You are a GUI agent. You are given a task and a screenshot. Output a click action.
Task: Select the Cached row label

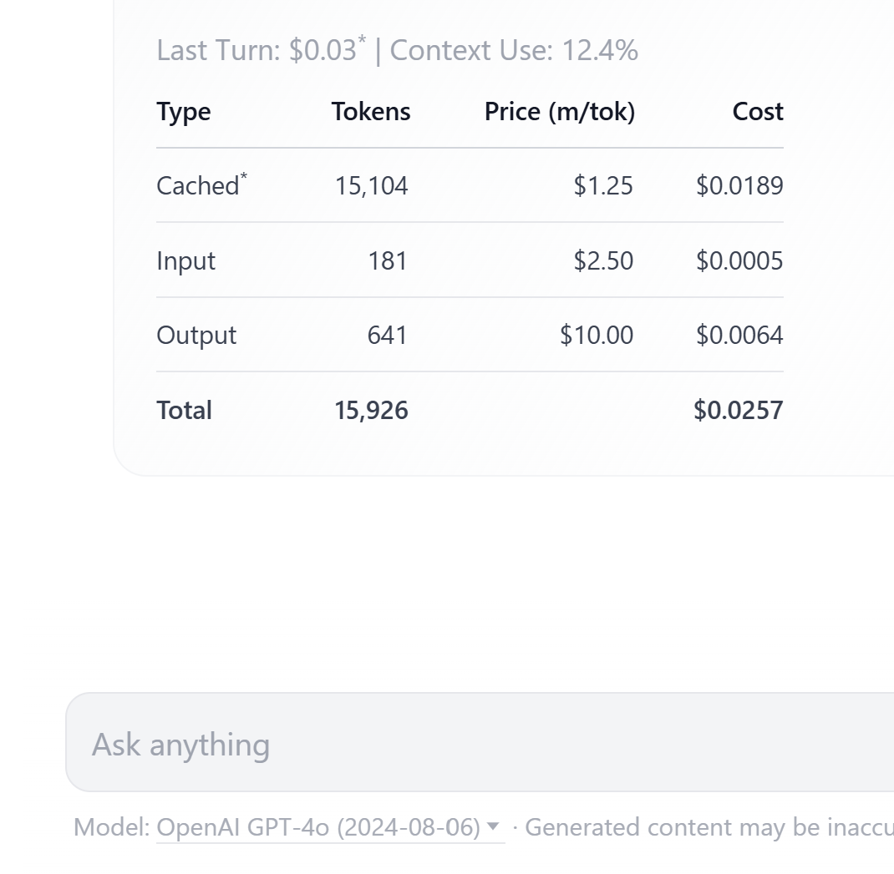(198, 185)
